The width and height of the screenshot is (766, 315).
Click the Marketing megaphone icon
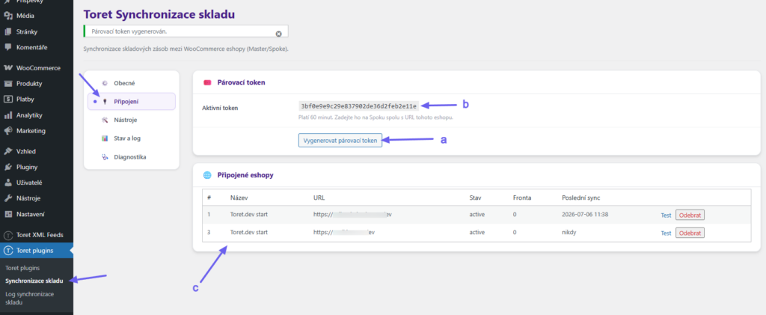tap(7, 131)
